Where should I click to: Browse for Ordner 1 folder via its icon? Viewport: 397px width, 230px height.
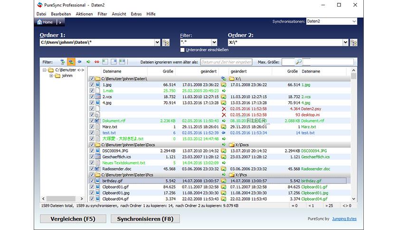pyautogui.click(x=166, y=43)
